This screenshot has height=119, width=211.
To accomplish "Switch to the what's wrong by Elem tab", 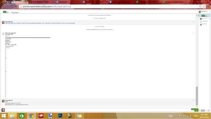I will point(174,2).
